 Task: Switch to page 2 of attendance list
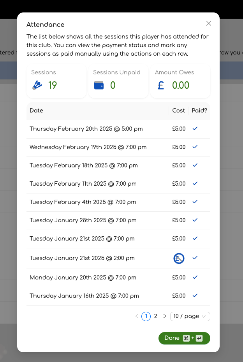155,316
